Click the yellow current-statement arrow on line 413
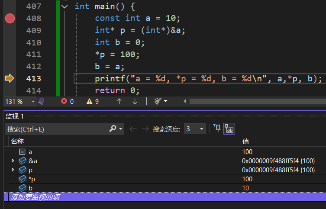Screen dimensions: 326x209 click(x=10, y=78)
